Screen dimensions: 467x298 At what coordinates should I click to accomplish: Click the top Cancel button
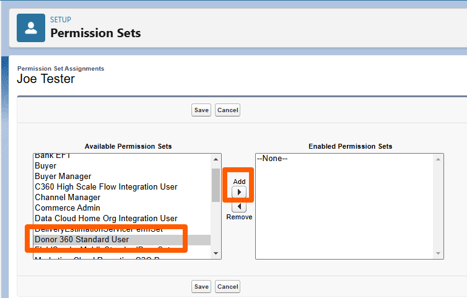227,110
